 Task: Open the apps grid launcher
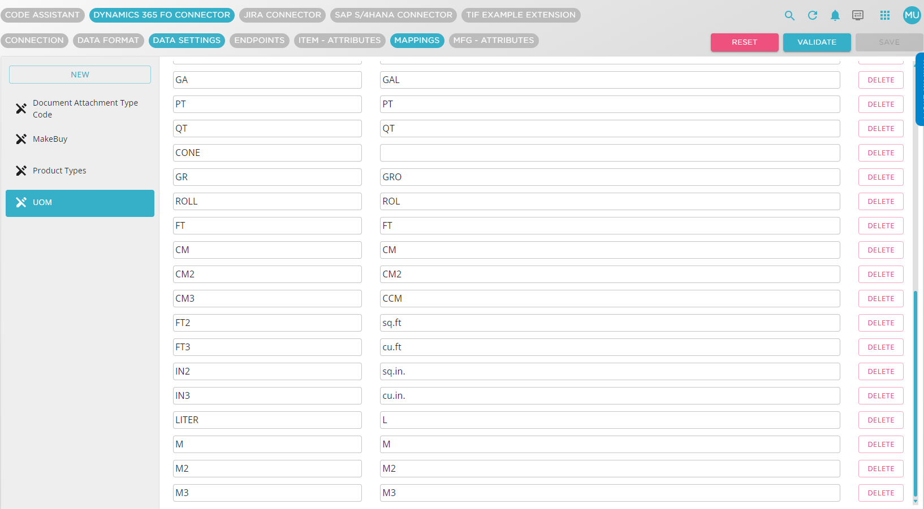[885, 15]
